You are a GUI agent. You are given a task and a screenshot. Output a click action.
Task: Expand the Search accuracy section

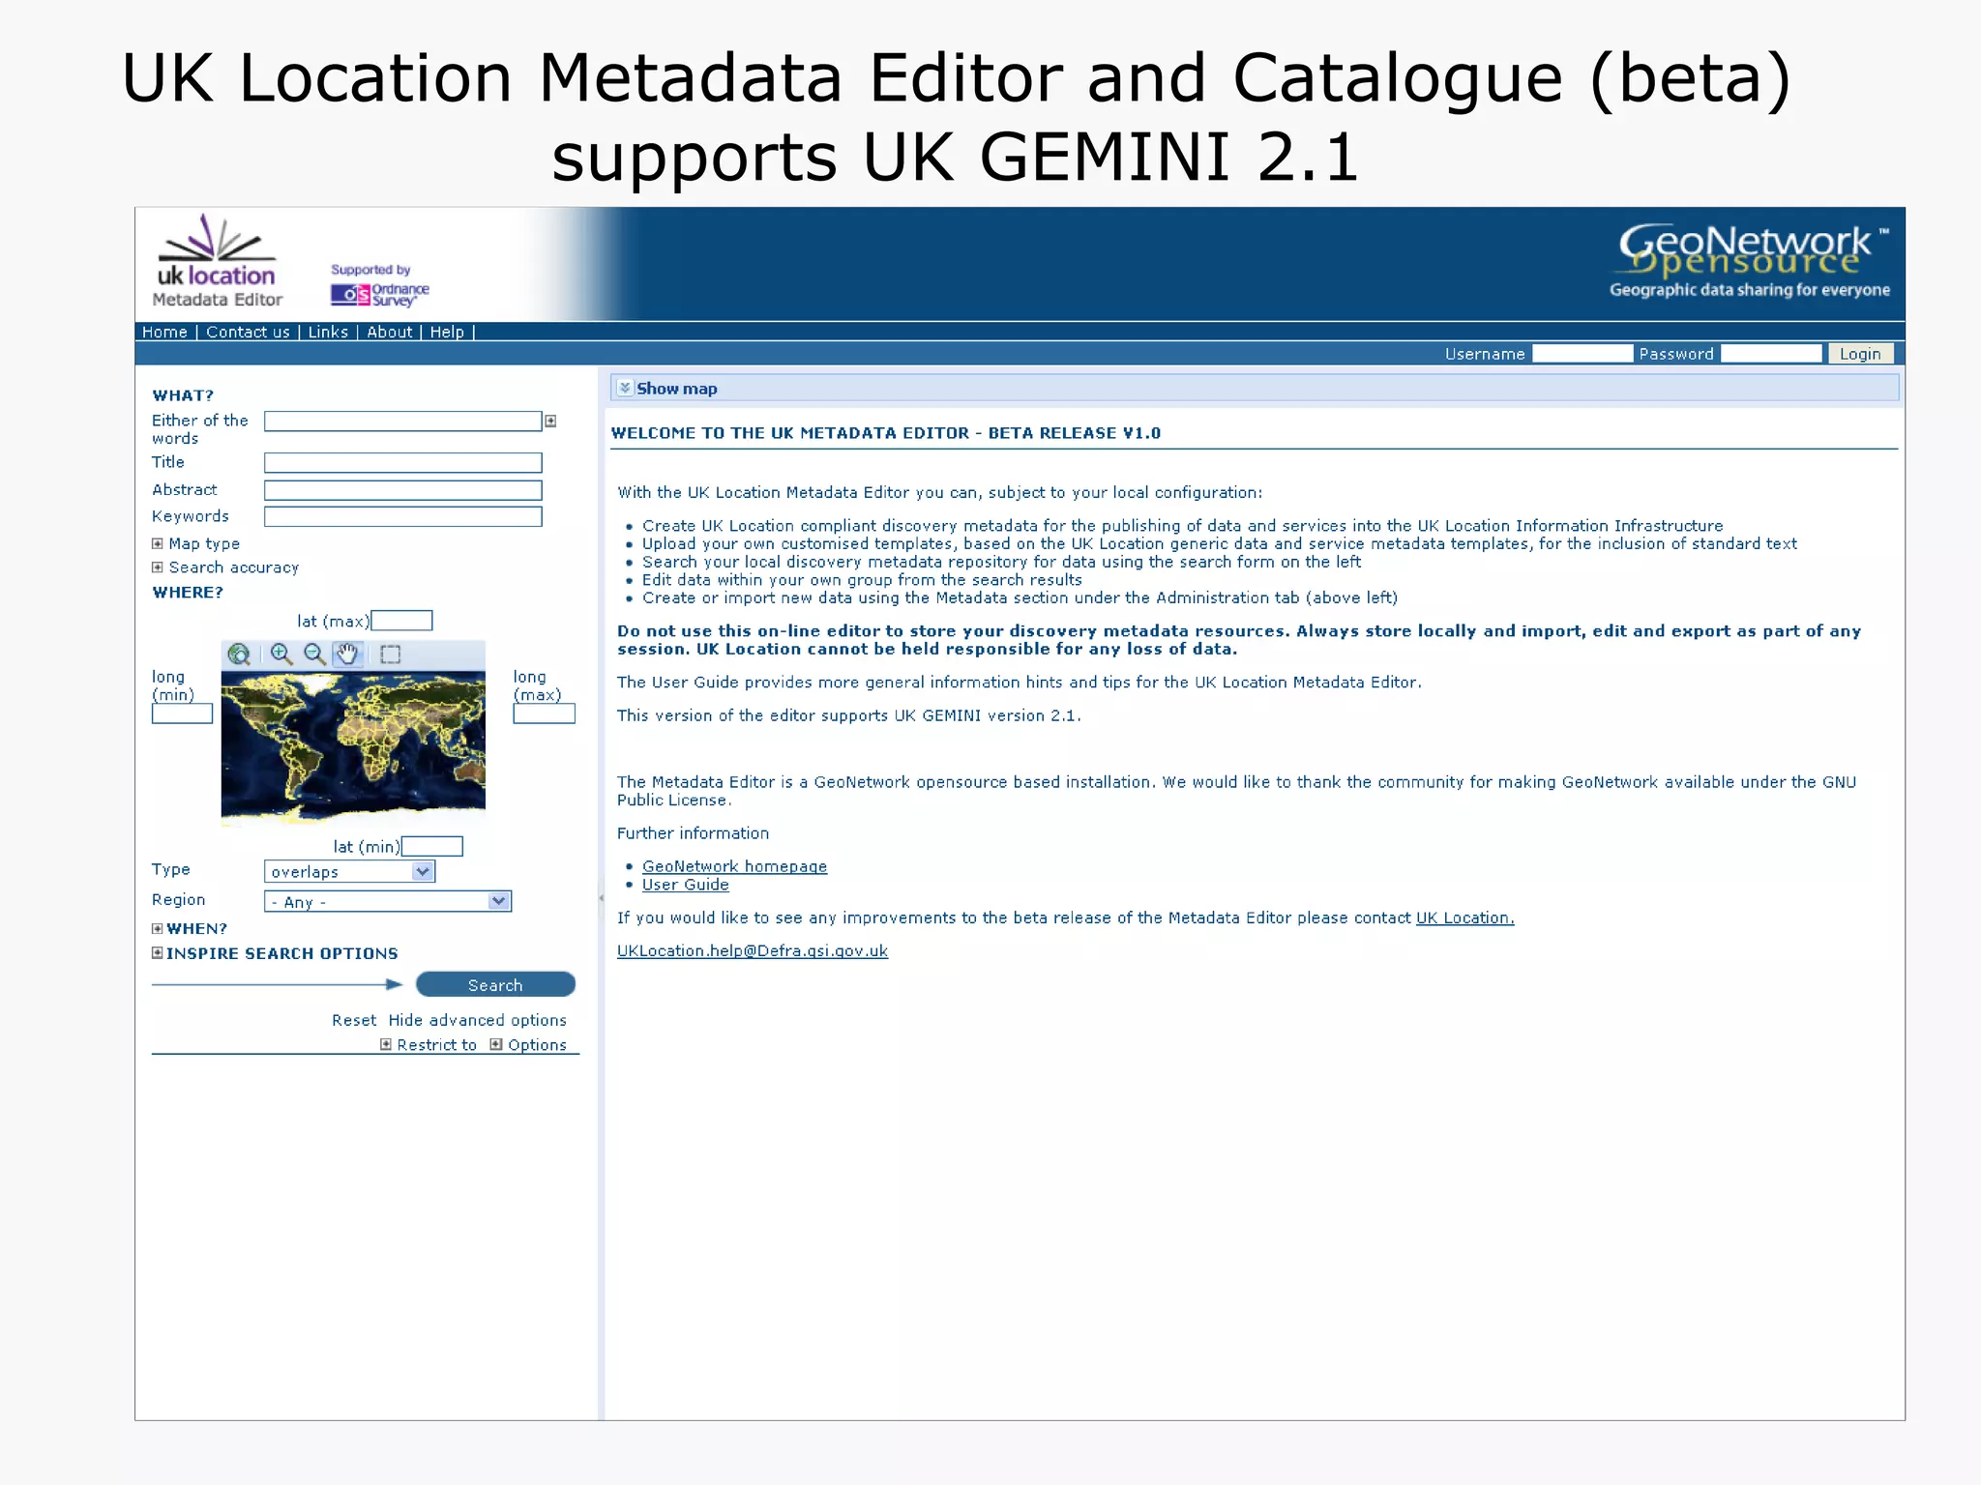pyautogui.click(x=158, y=568)
